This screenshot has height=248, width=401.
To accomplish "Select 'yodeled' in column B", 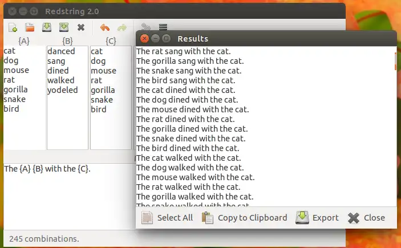I will (x=62, y=90).
